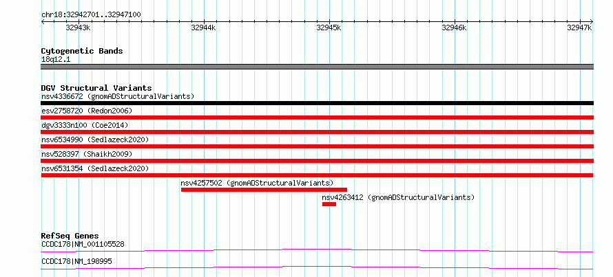Click the magenta line of CCDC178|NM_001105528
This screenshot has height=277, width=613.
[x=317, y=250]
